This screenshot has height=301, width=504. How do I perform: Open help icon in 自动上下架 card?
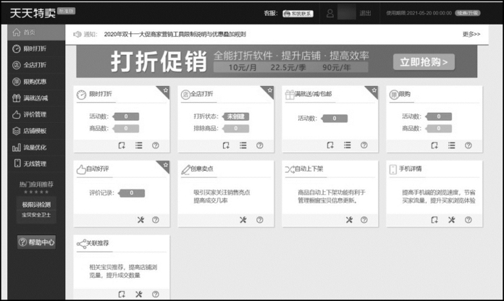point(364,220)
